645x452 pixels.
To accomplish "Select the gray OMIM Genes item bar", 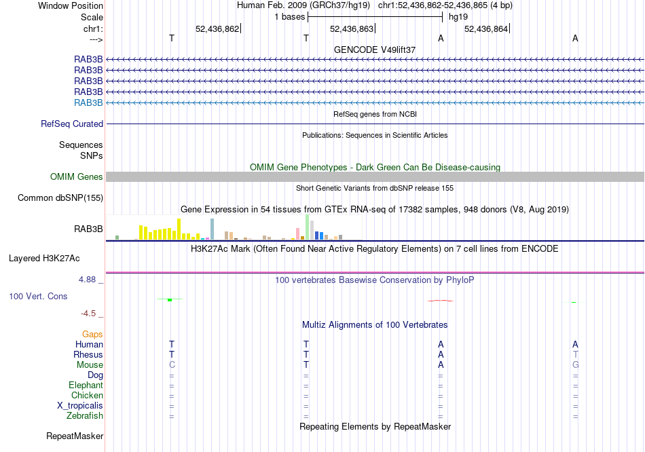I will 375,177.
